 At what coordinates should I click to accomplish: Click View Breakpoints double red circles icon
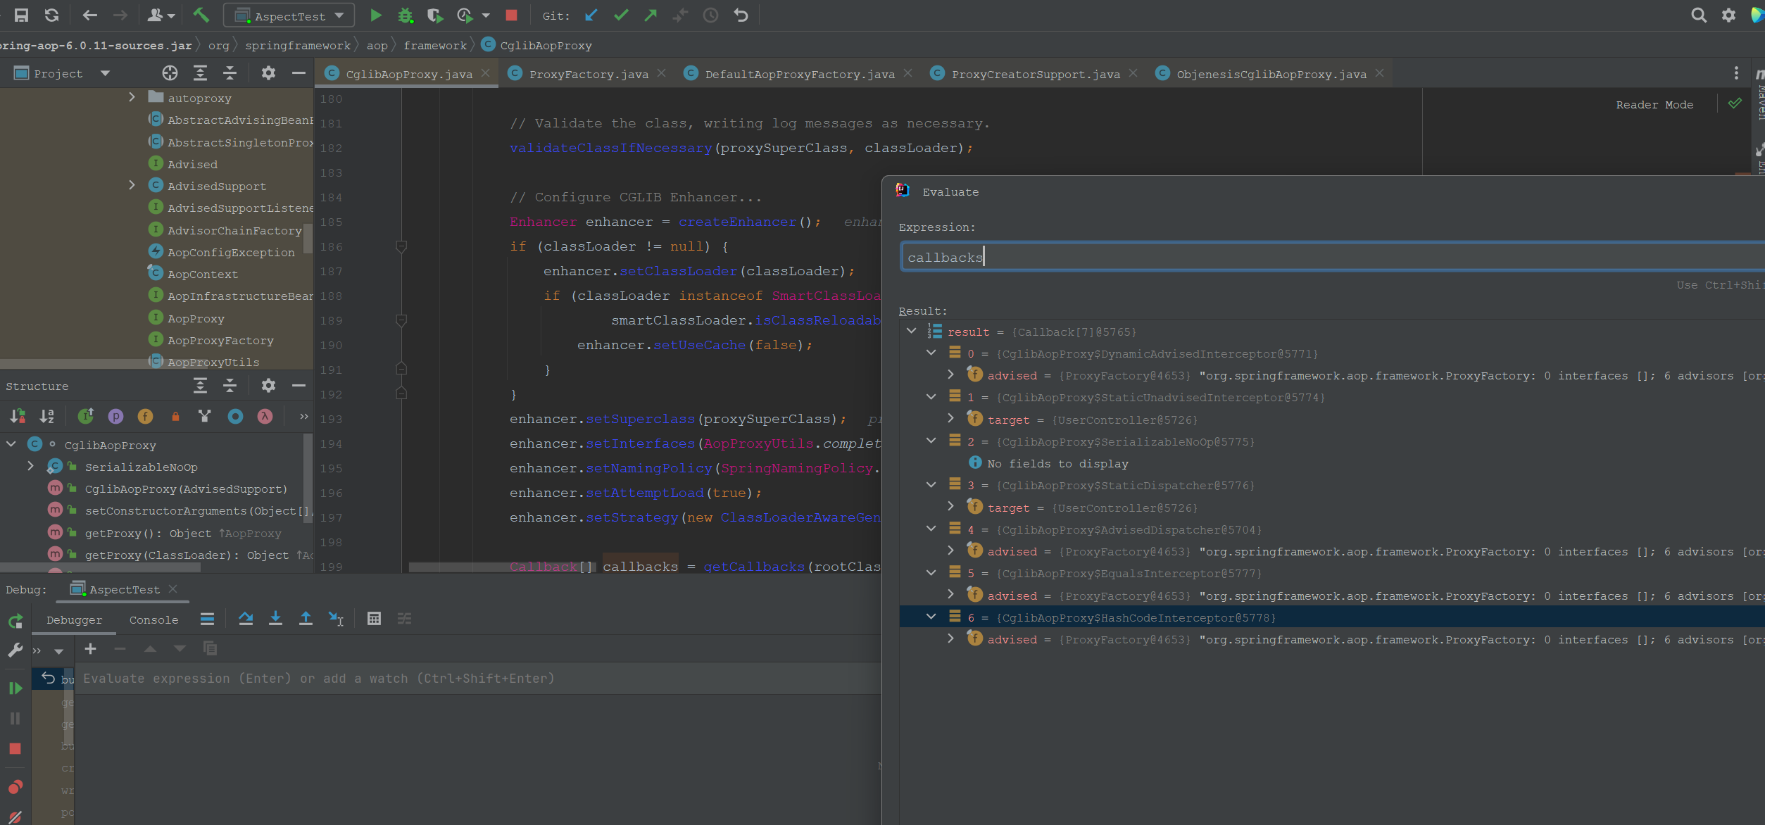[15, 786]
